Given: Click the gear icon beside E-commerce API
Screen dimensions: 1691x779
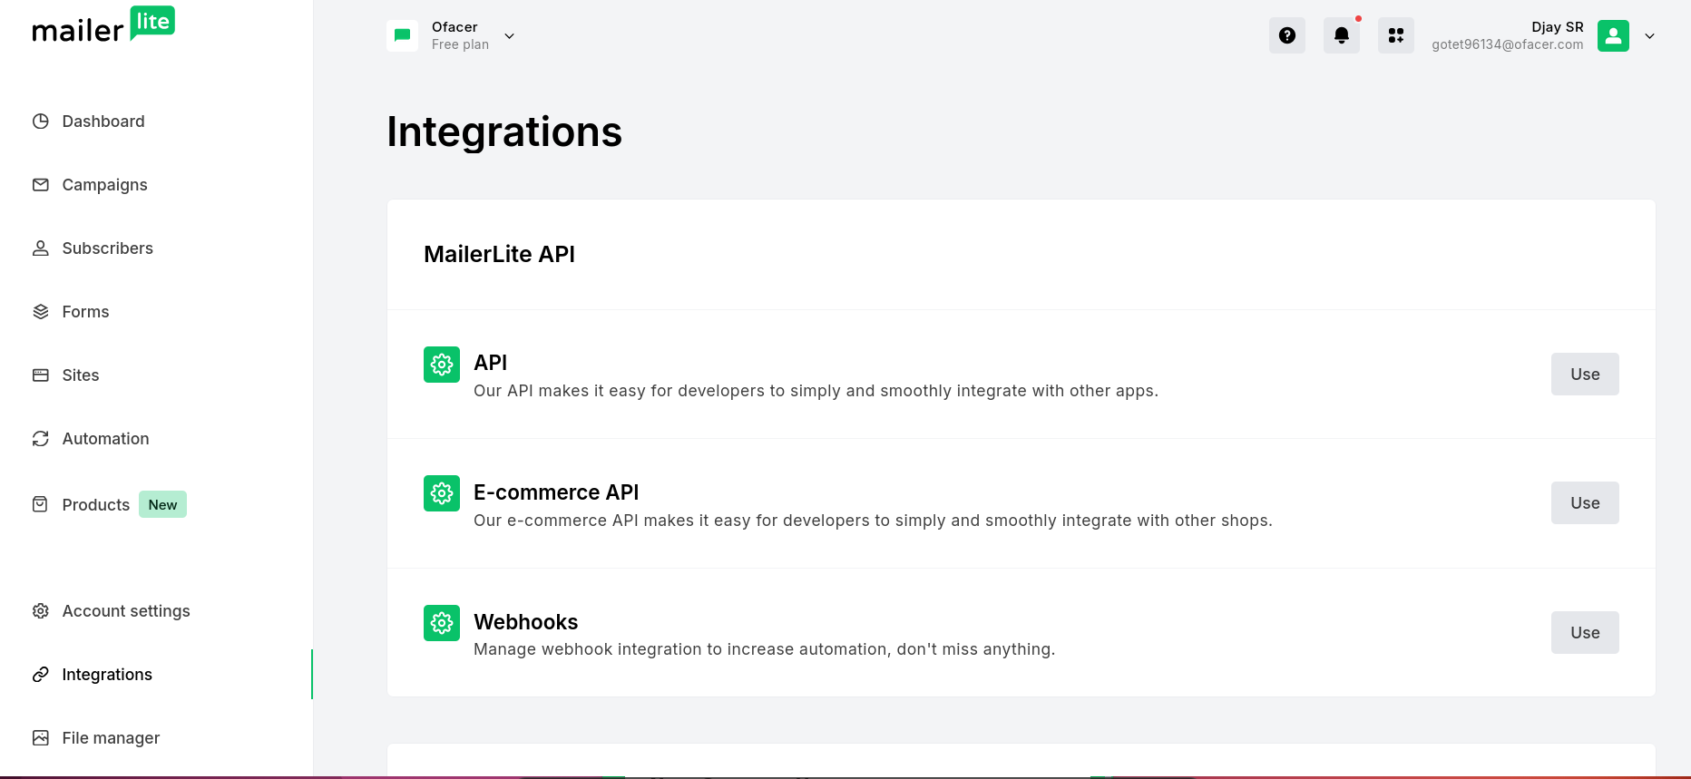Looking at the screenshot, I should pyautogui.click(x=442, y=493).
